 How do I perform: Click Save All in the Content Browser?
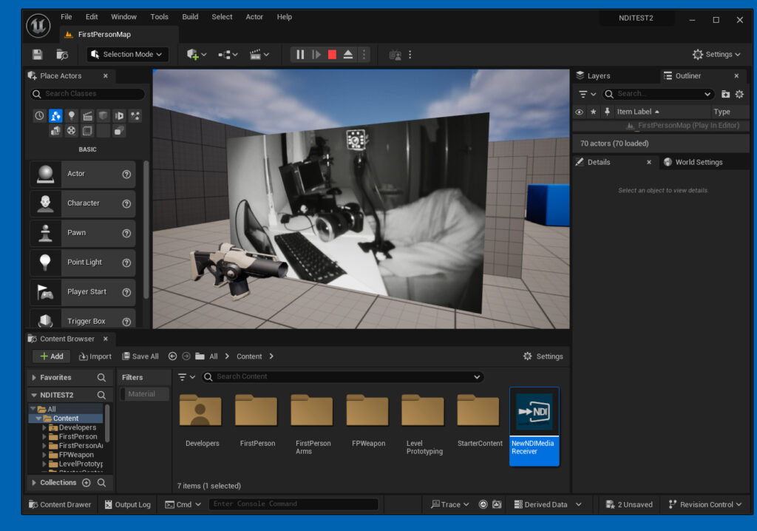pyautogui.click(x=140, y=356)
